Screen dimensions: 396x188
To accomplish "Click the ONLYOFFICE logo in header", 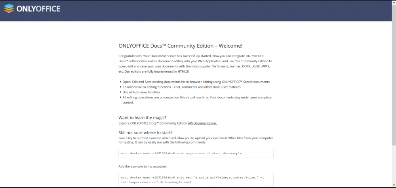I will pos(32,8).
